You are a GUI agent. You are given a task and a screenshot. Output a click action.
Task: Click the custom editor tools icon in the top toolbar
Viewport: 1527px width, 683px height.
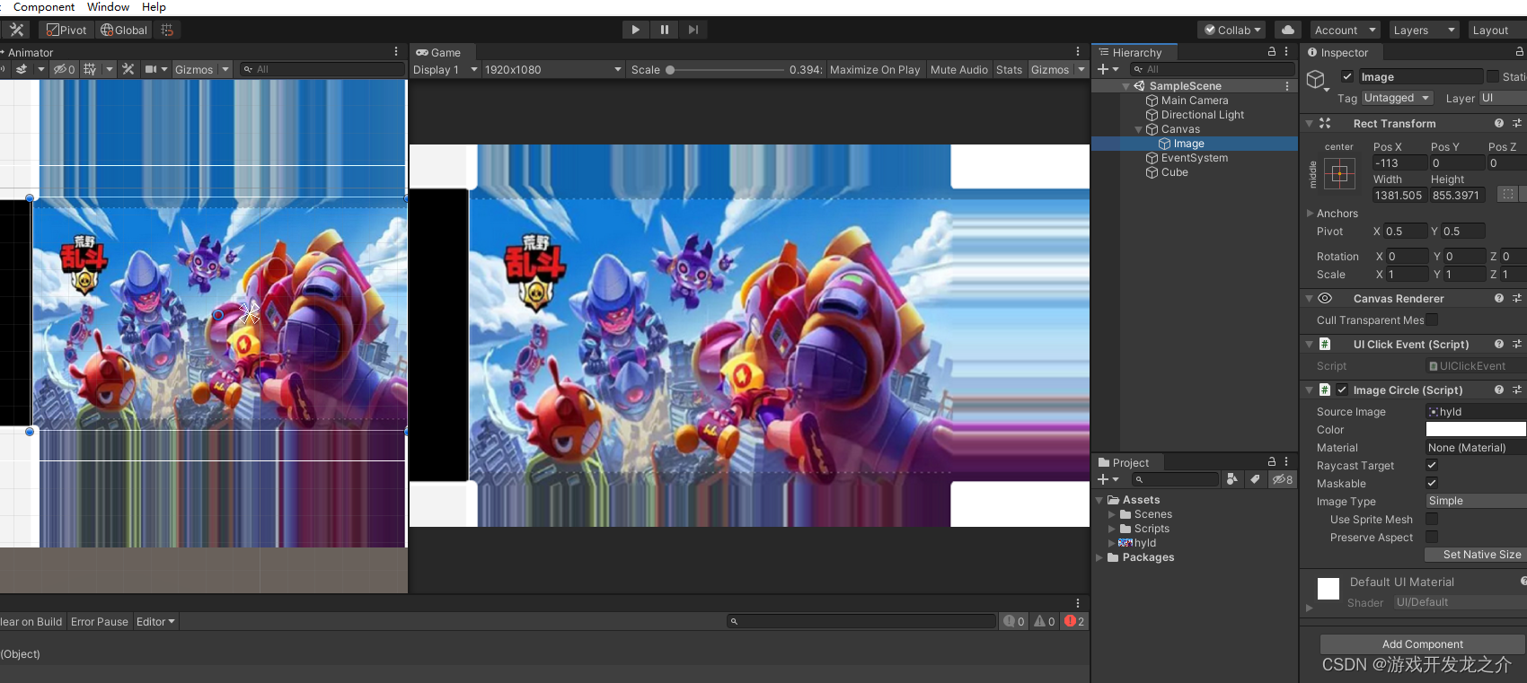click(16, 30)
